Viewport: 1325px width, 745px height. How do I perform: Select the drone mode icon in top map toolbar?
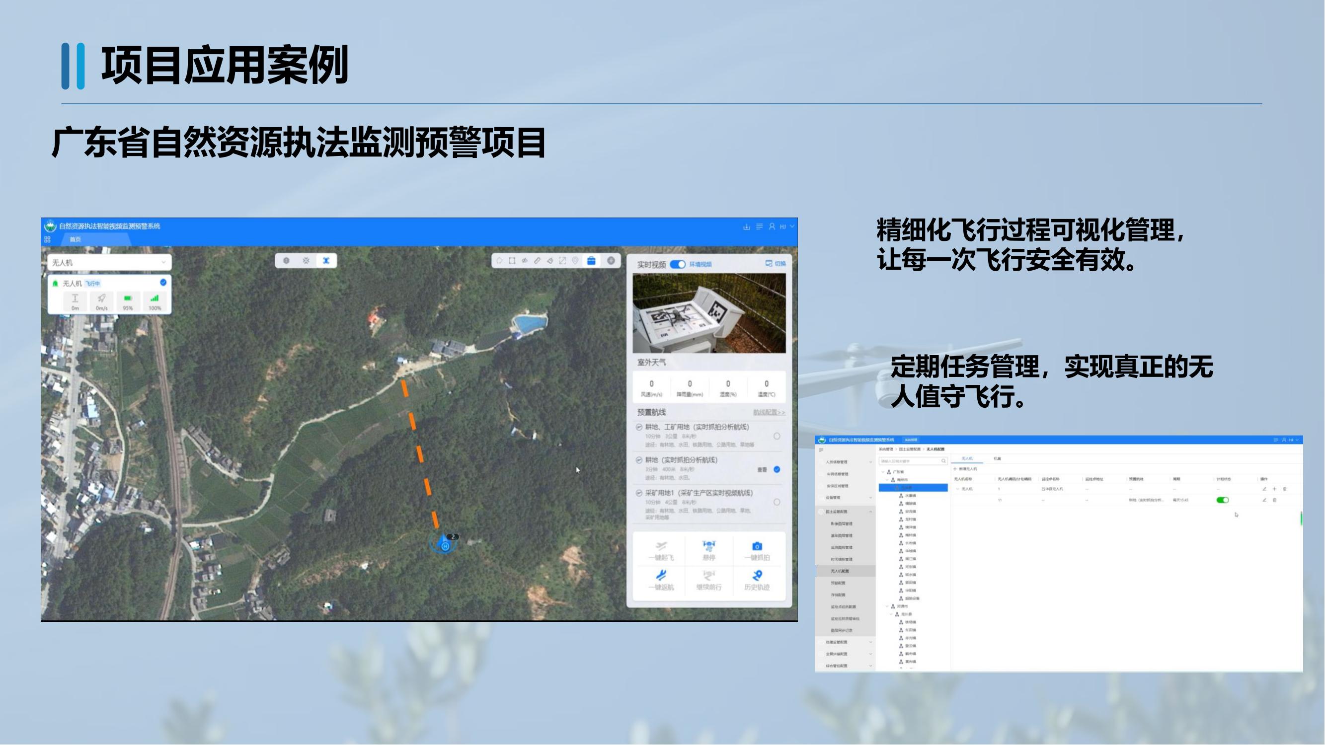point(325,261)
